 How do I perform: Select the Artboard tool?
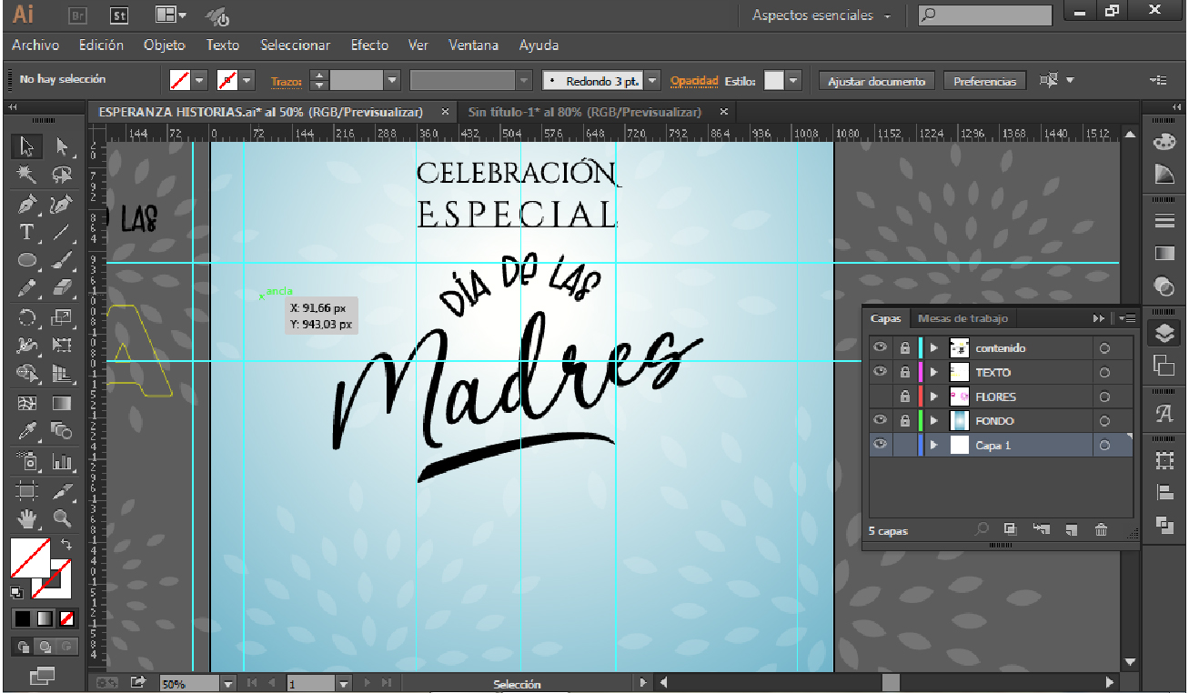click(27, 491)
